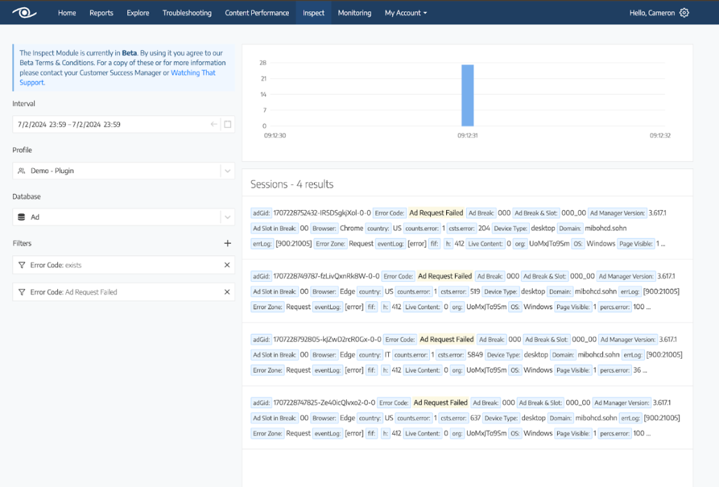The width and height of the screenshot is (719, 487).
Task: Go to the Content Performance tab
Action: coord(256,13)
